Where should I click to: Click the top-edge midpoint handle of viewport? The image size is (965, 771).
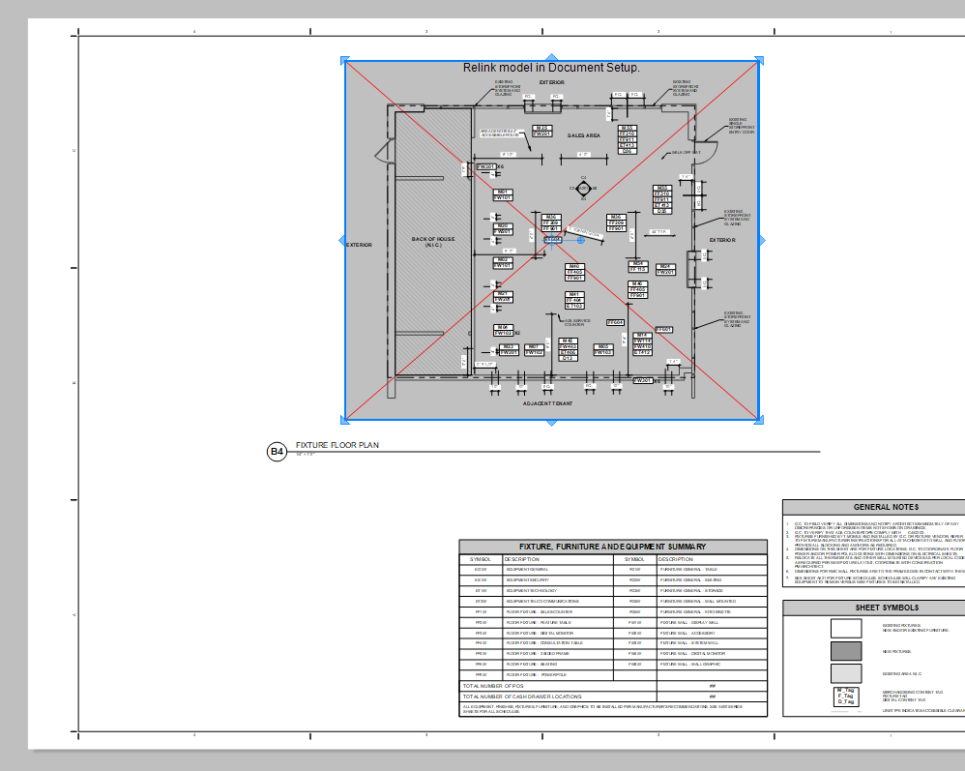click(x=552, y=57)
